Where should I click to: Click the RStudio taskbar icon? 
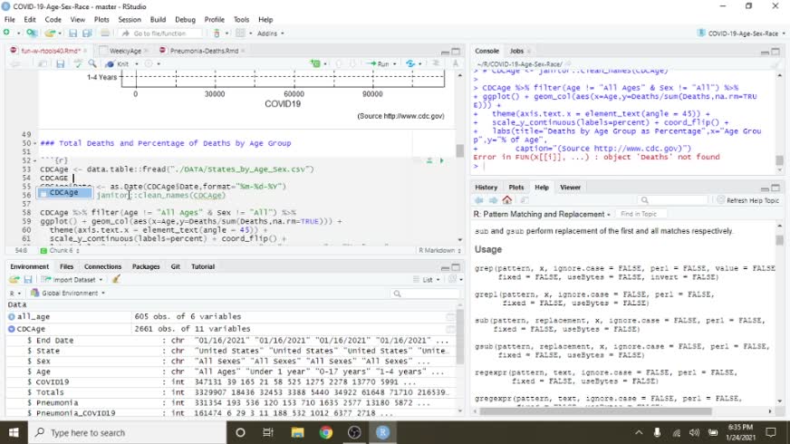382,432
